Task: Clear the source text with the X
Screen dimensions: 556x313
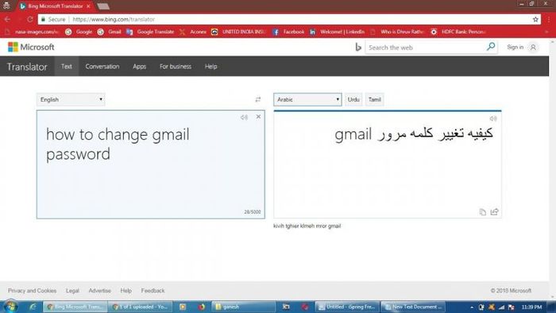Action: [x=258, y=117]
